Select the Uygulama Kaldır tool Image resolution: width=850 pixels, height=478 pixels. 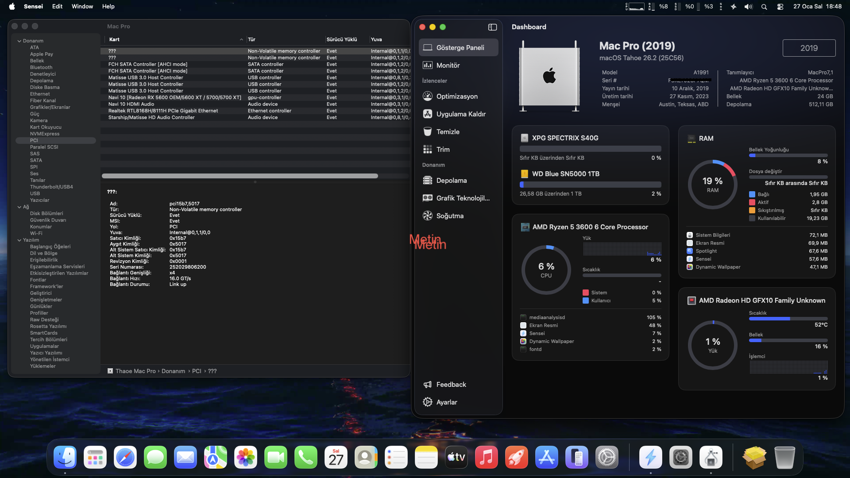(x=460, y=114)
